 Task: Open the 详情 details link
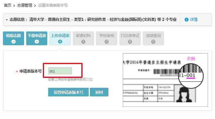pos(194,20)
